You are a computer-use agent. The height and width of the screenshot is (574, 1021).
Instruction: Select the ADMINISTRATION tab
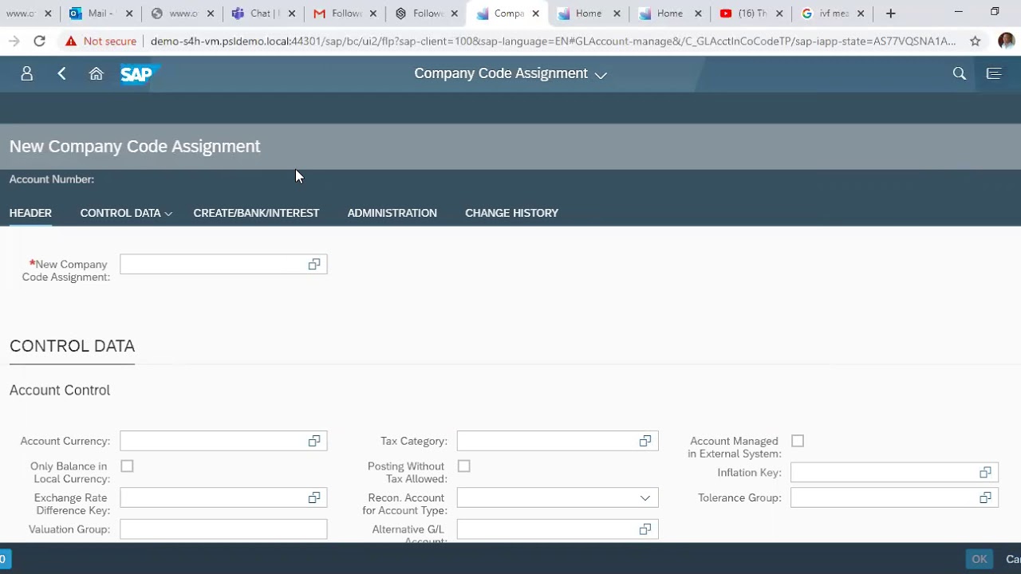click(x=392, y=213)
